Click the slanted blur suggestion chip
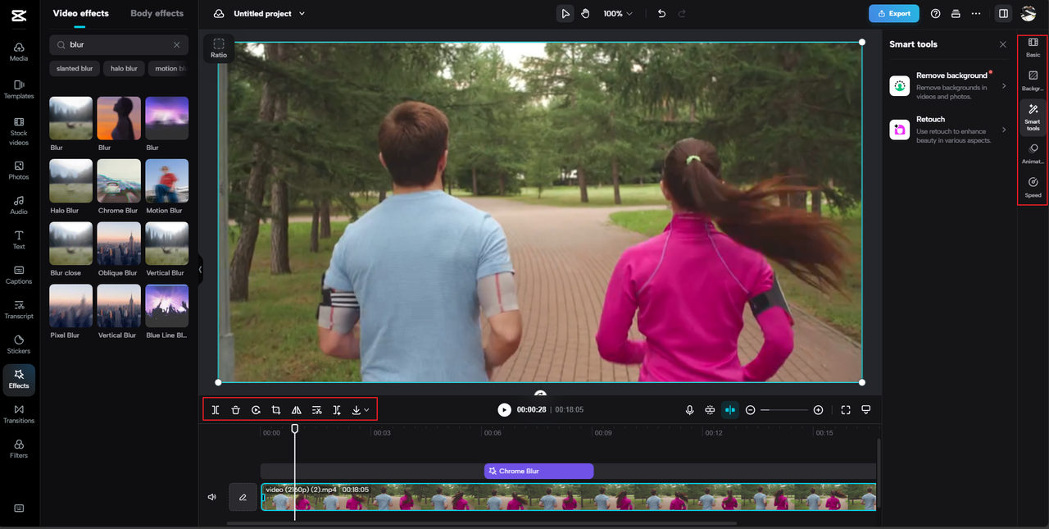The image size is (1049, 529). [75, 69]
